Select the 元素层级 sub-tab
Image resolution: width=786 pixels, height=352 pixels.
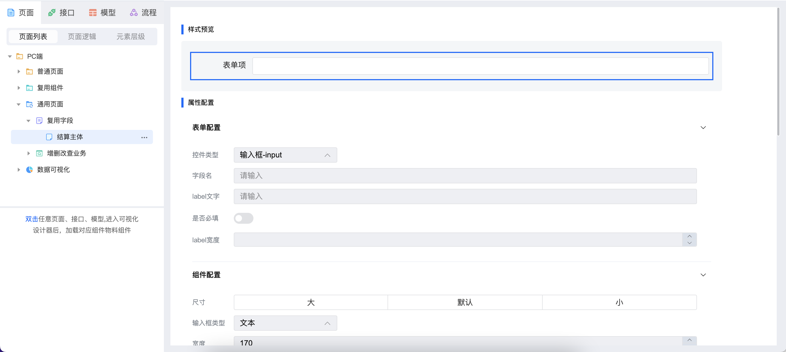click(131, 37)
